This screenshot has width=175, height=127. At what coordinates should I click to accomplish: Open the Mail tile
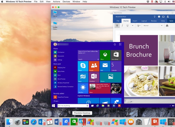[x=105, y=66]
